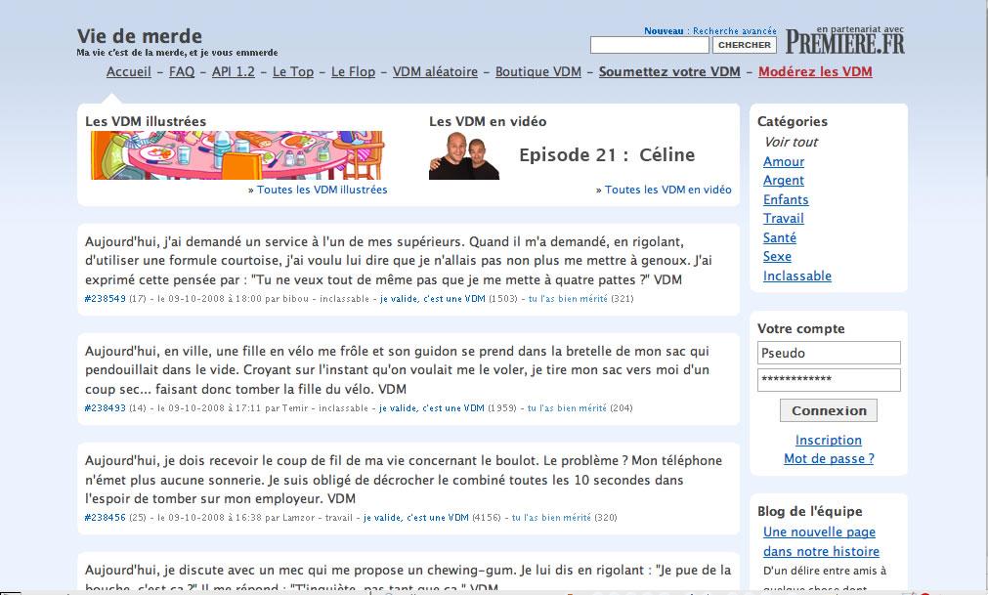Open the Enfants category

click(x=786, y=199)
